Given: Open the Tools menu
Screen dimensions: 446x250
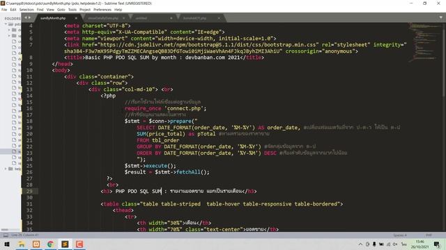Looking at the screenshot, I should (x=72, y=9).
